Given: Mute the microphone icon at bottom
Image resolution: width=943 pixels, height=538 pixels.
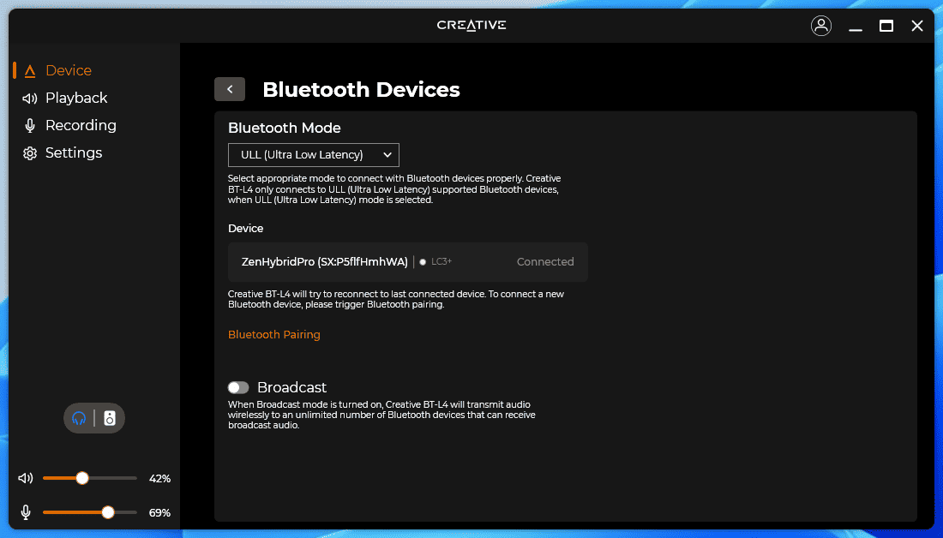Looking at the screenshot, I should [27, 512].
